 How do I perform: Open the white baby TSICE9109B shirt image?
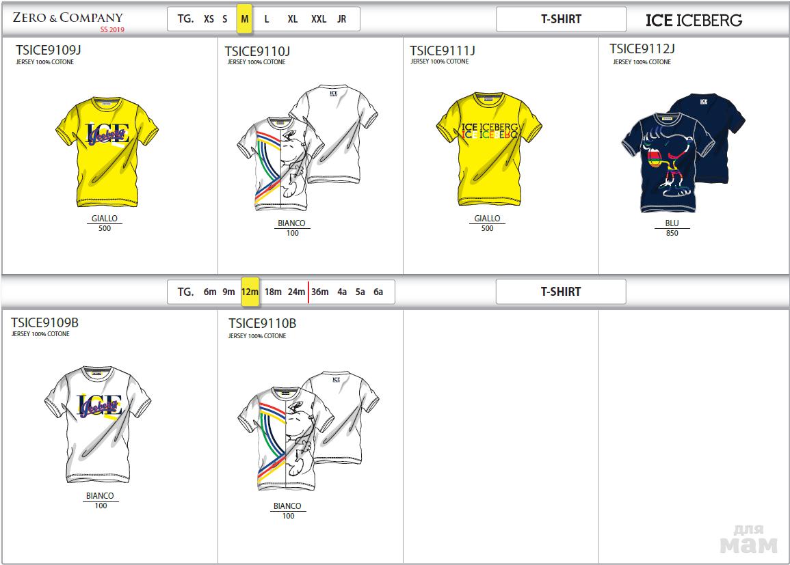click(98, 425)
